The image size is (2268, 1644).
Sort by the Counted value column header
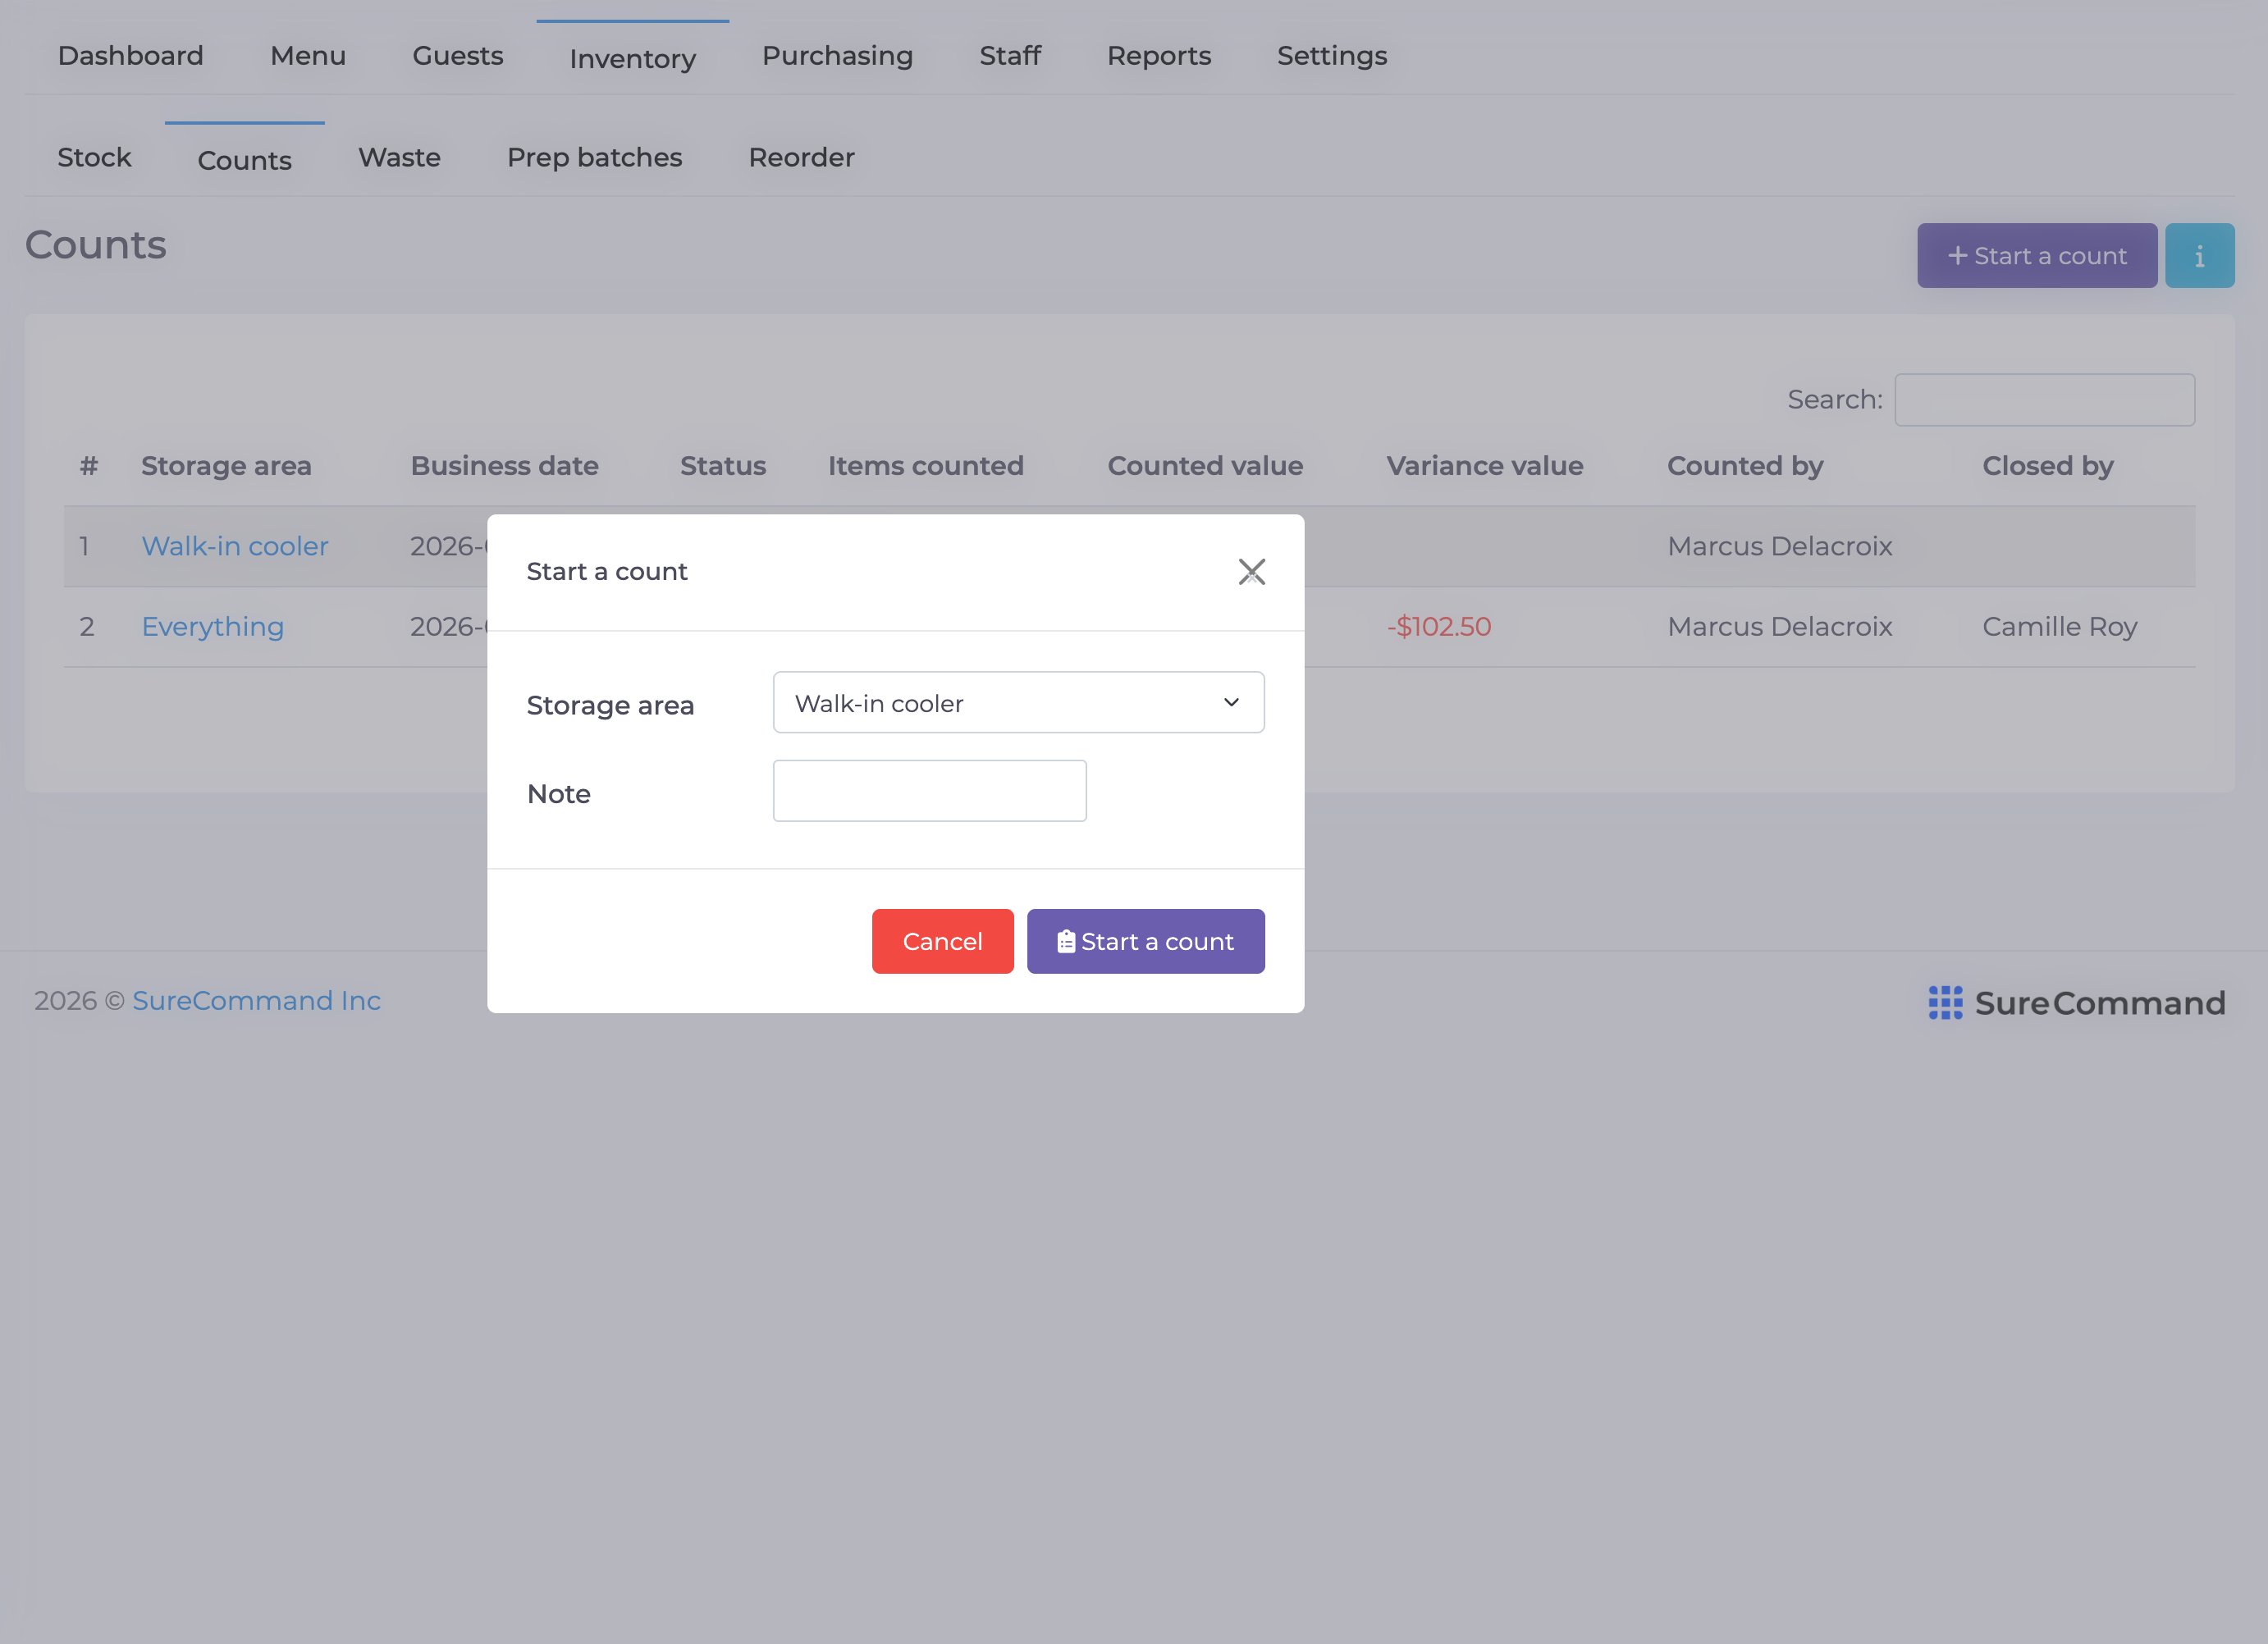click(x=1205, y=466)
